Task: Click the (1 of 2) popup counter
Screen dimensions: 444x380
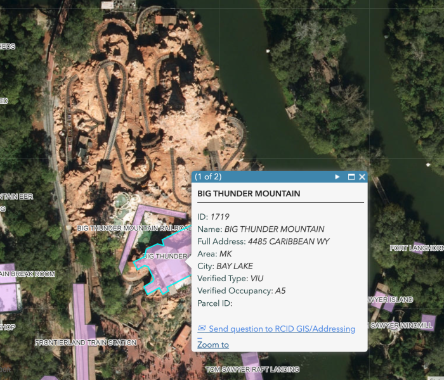Action: pos(208,177)
